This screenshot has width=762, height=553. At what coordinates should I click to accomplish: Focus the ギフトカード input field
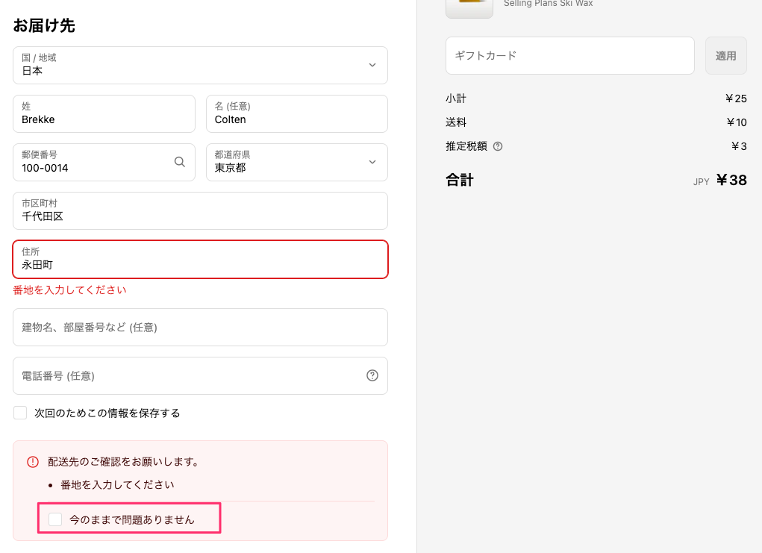pyautogui.click(x=569, y=55)
